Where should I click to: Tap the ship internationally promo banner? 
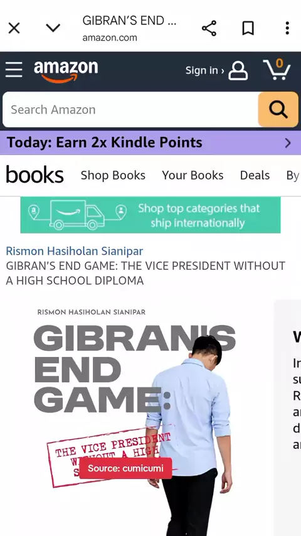(150, 215)
